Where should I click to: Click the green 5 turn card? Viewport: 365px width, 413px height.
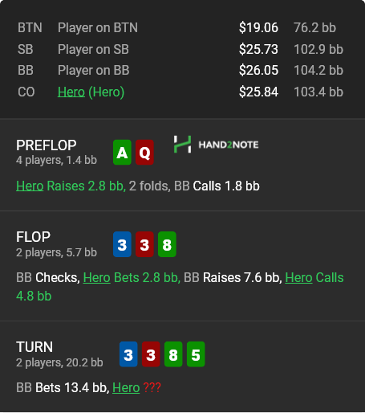196,354
